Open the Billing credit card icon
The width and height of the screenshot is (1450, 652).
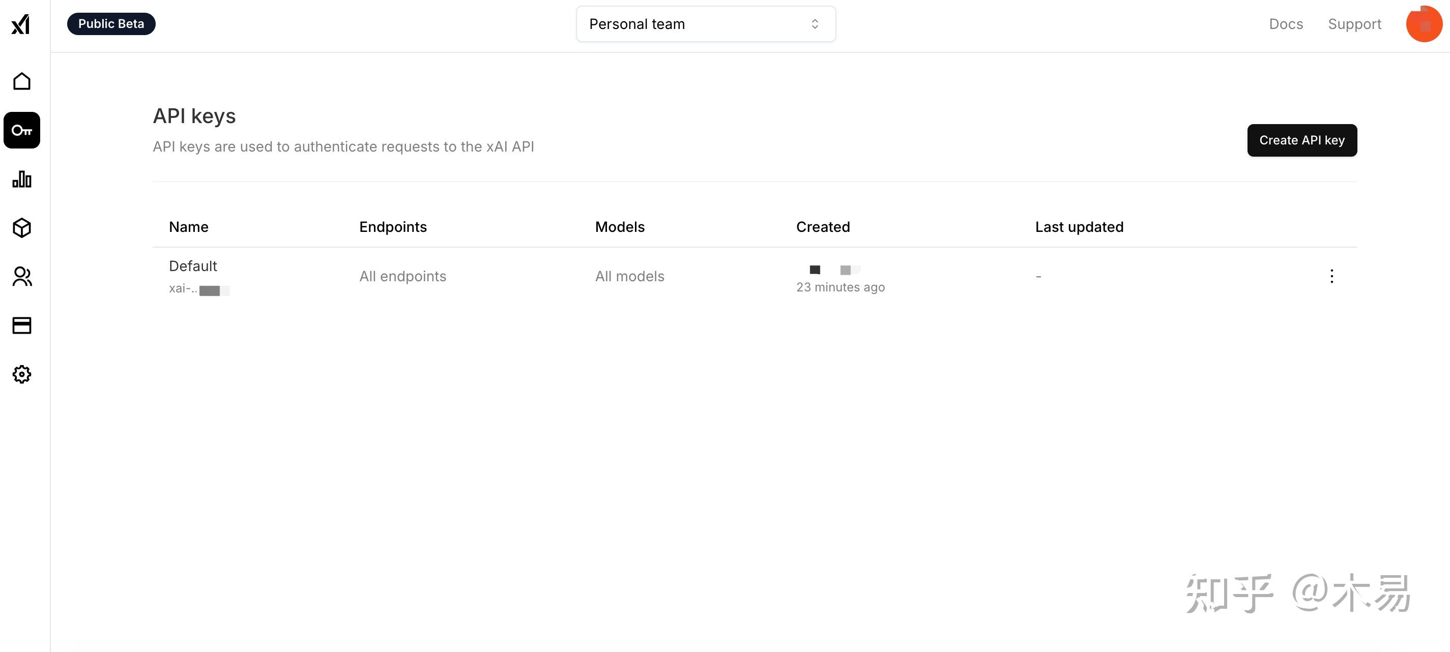pyautogui.click(x=22, y=325)
